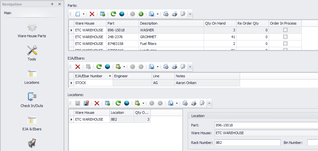Click print preview magnifier icon in Parts toolbar
This screenshot has height=151, width=318.
point(183,14)
